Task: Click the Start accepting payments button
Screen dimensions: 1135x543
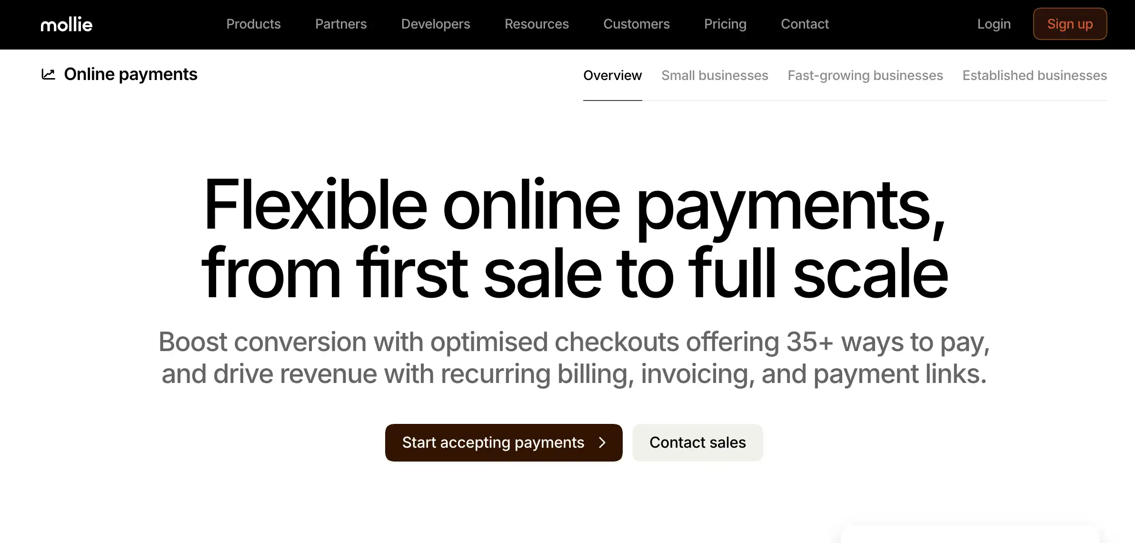Action: [504, 442]
